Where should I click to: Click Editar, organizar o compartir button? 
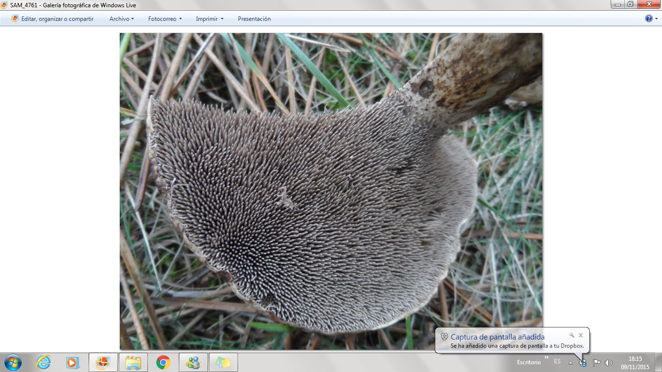tap(52, 19)
